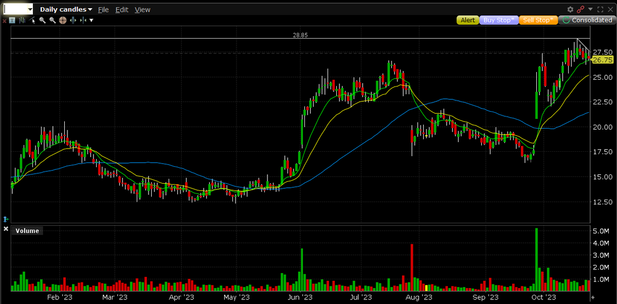Image resolution: width=617 pixels, height=304 pixels.
Task: Open the toolbar overflow arrow
Action: point(91,20)
